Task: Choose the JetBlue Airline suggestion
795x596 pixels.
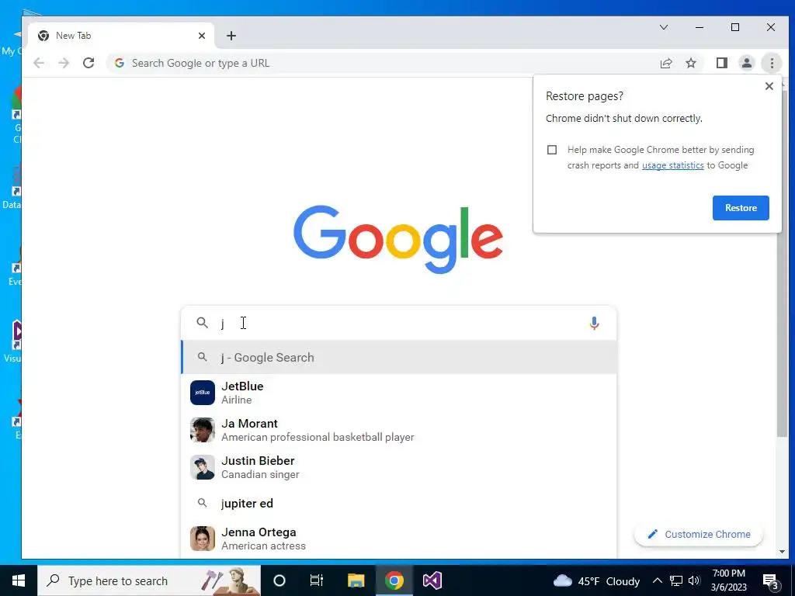Action: tap(399, 393)
